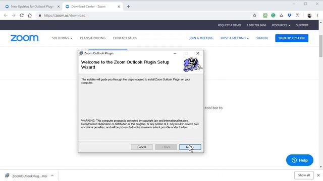Open the Chrome three-dot menu
This screenshot has height=181, width=323.
317,16
